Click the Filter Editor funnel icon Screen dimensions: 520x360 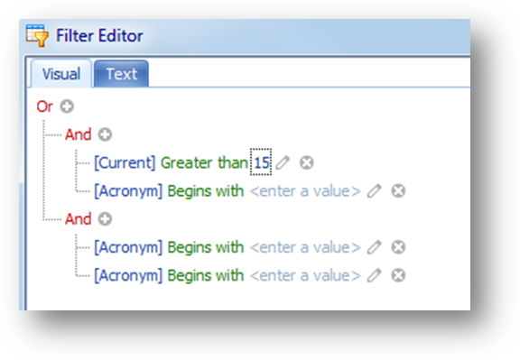coord(37,35)
